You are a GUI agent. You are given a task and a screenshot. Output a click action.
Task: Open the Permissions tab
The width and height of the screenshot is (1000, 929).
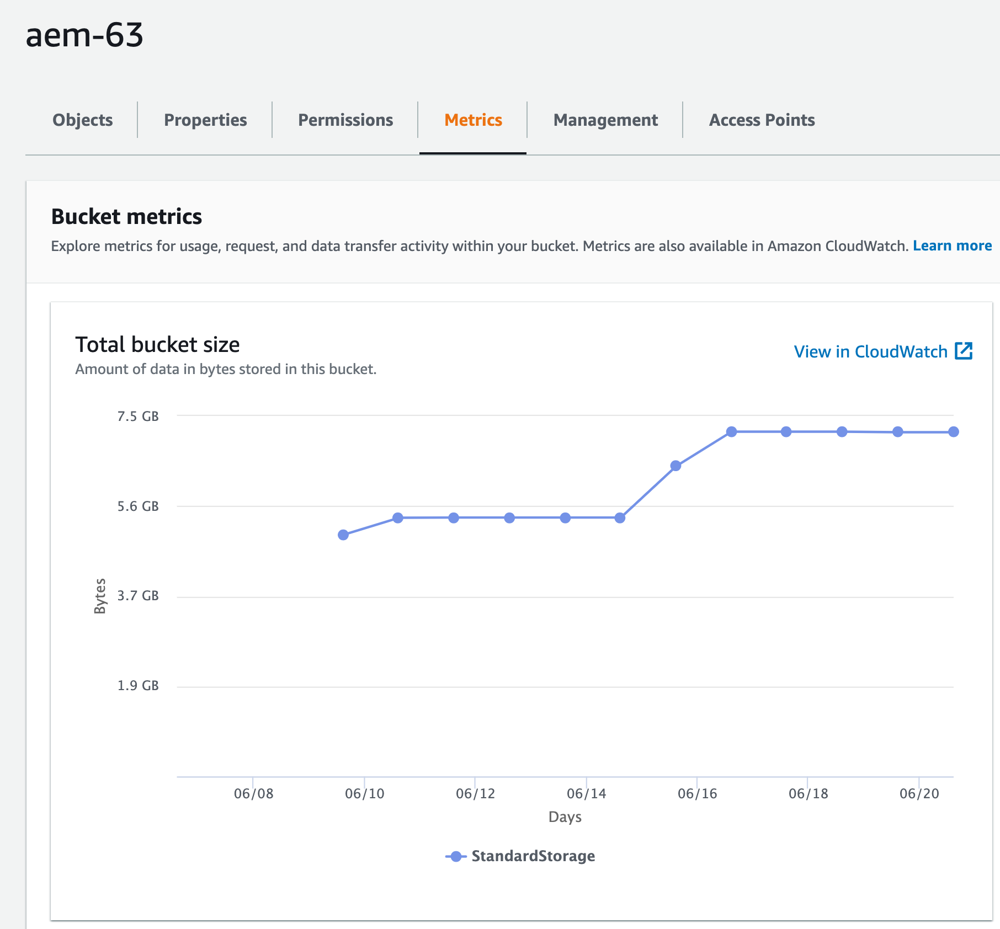(345, 120)
